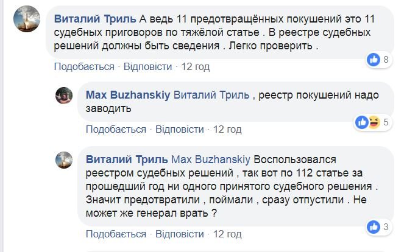Click the Виталий Триль mention inside Max Buzhanskiy's reply
418x252 pixels.
[211, 95]
